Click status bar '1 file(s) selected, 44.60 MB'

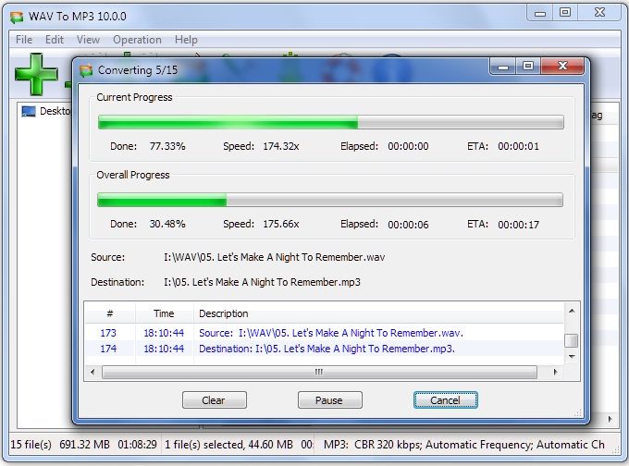point(228,445)
